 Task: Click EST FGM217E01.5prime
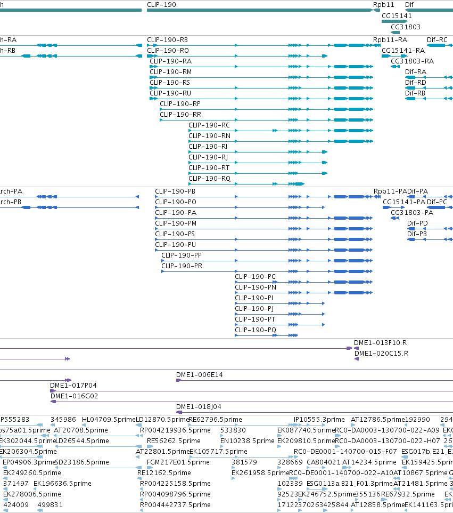click(178, 462)
